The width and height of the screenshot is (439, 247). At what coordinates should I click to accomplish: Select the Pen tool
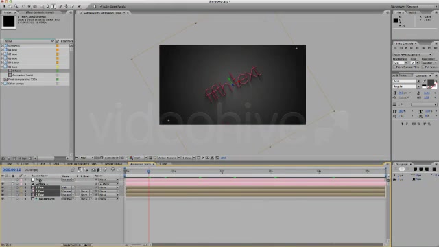(x=47, y=6)
